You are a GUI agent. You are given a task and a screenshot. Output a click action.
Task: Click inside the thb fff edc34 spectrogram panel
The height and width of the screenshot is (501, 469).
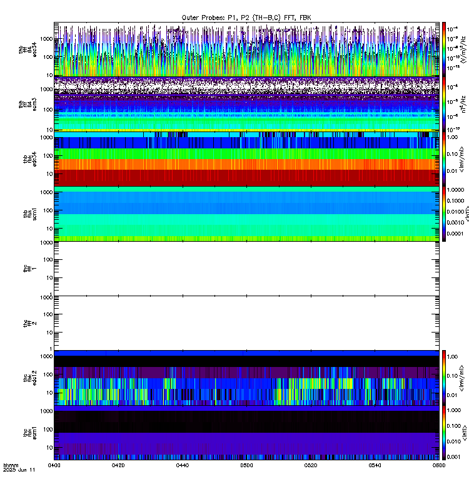click(x=246, y=49)
